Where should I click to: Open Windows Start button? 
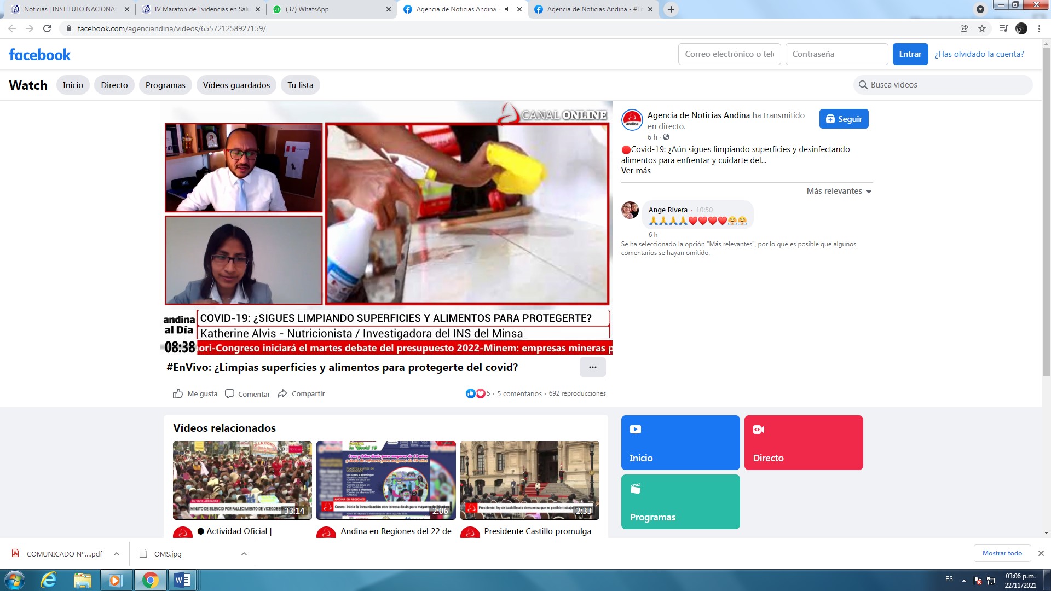(x=14, y=580)
